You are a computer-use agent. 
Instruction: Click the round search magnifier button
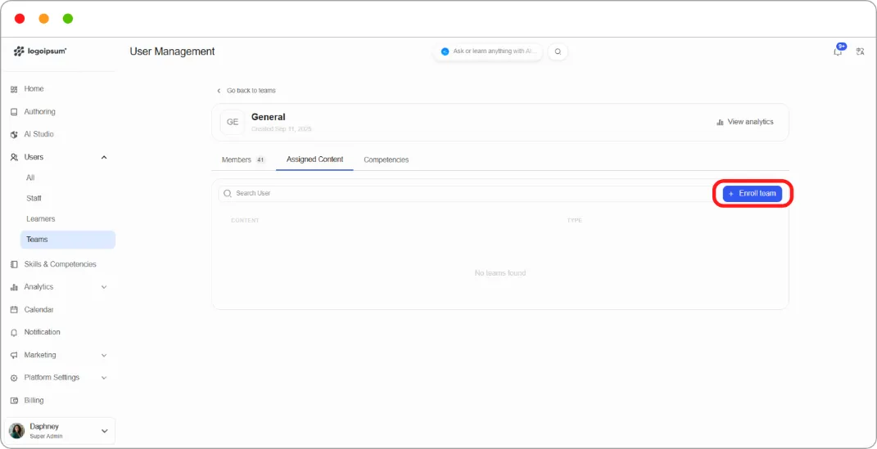(x=558, y=52)
